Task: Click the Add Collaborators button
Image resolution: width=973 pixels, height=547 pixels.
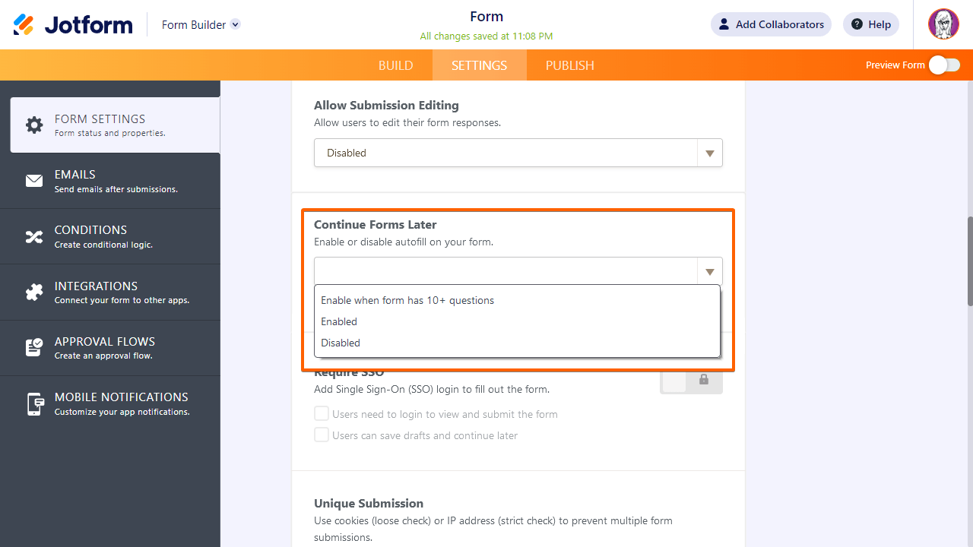Action: pos(771,24)
